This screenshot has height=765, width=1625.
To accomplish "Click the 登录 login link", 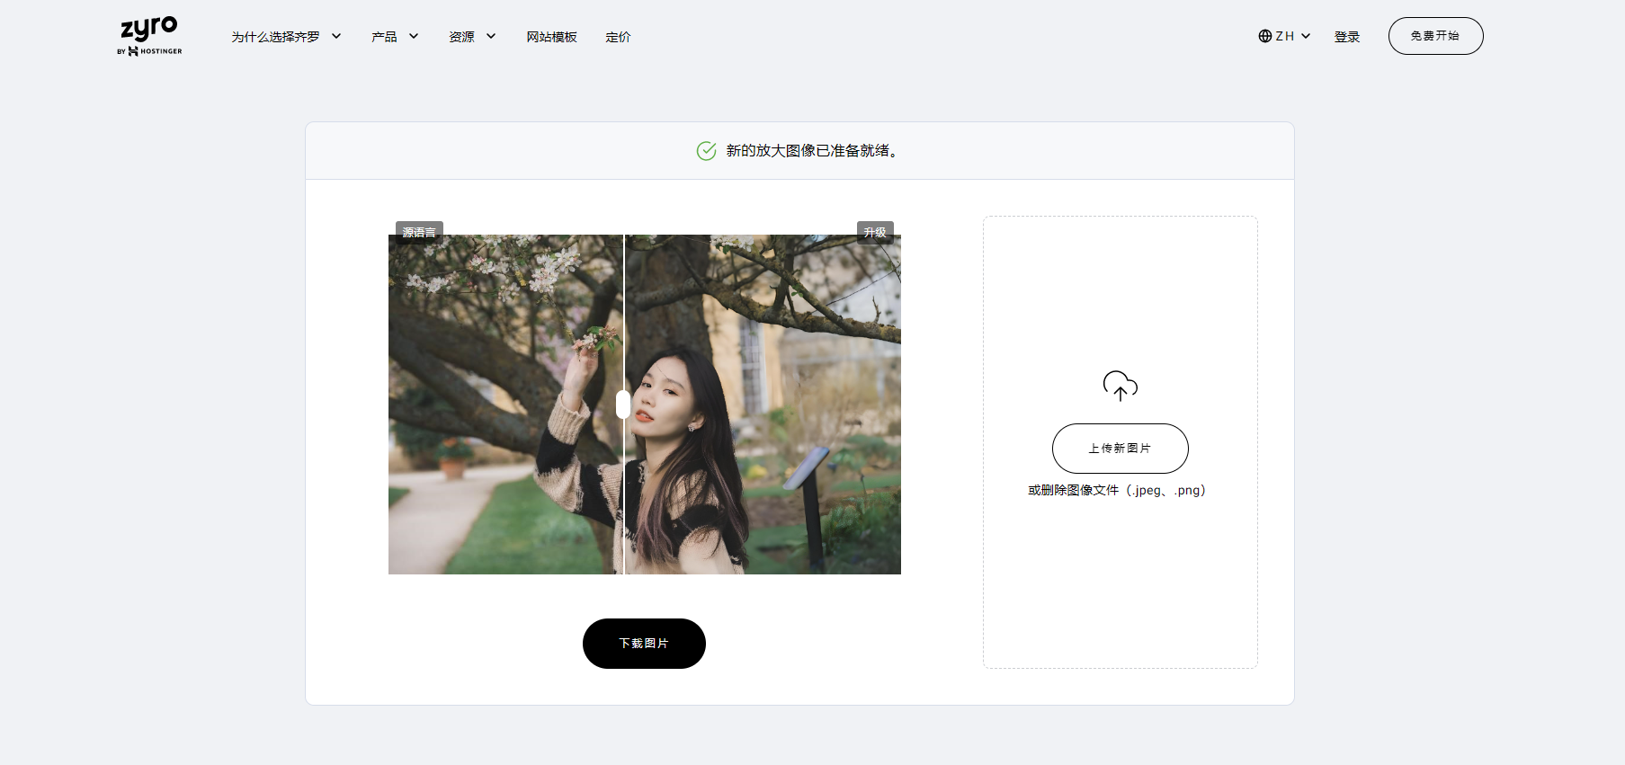I will [1346, 37].
